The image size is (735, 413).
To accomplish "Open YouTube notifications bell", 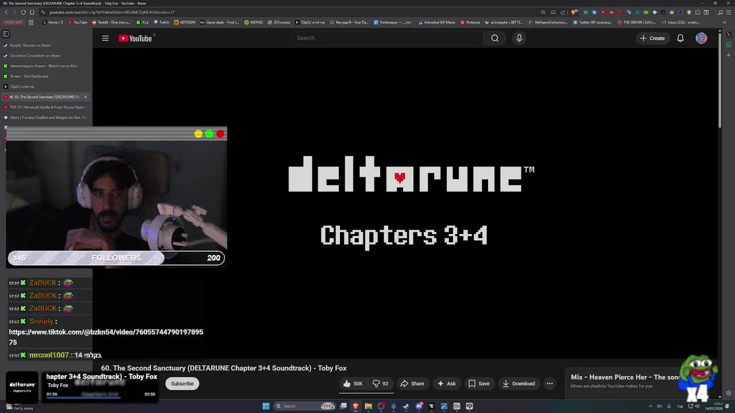I will tap(680, 38).
